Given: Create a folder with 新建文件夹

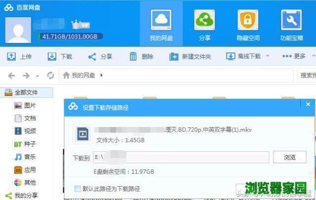Looking at the screenshot, I should (190, 56).
